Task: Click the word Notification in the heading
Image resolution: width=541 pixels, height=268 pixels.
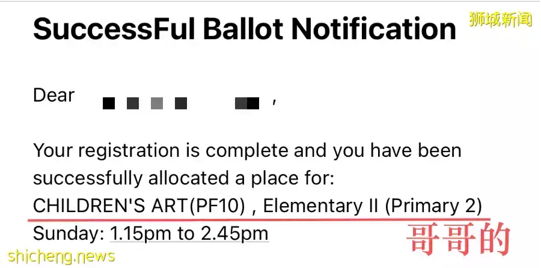Action: point(374,29)
